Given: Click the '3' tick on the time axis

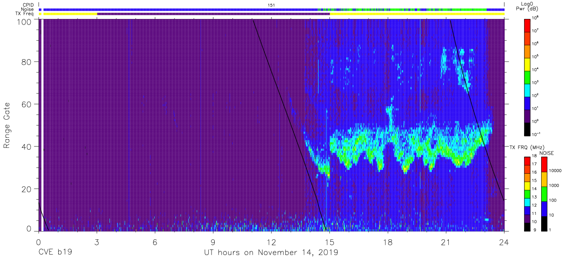Looking at the screenshot, I should (x=97, y=242).
